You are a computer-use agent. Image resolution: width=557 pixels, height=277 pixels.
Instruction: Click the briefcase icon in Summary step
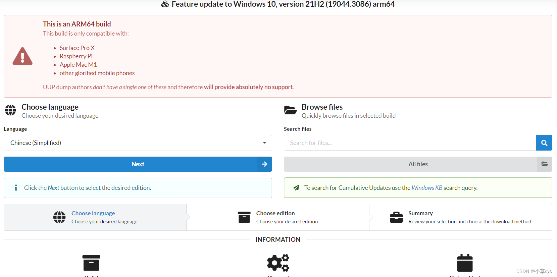click(x=396, y=217)
